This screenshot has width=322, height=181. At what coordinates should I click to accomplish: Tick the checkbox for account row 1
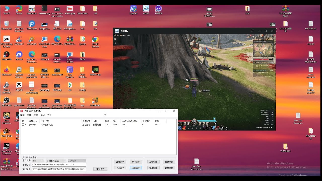23,125
